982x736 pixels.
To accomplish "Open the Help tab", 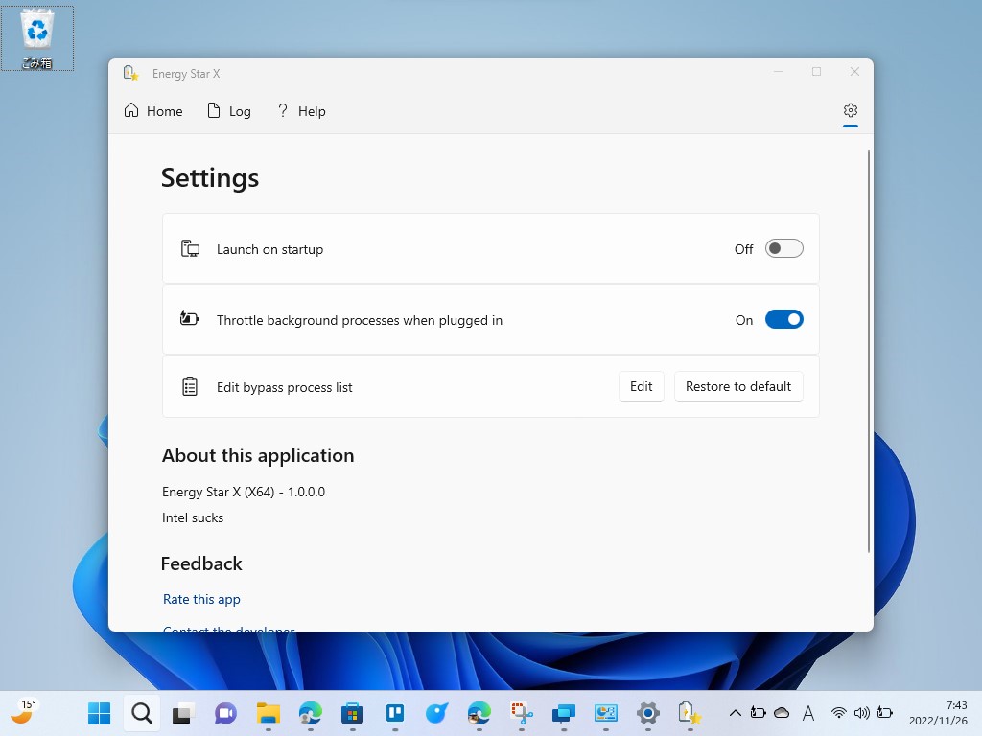I will point(301,111).
